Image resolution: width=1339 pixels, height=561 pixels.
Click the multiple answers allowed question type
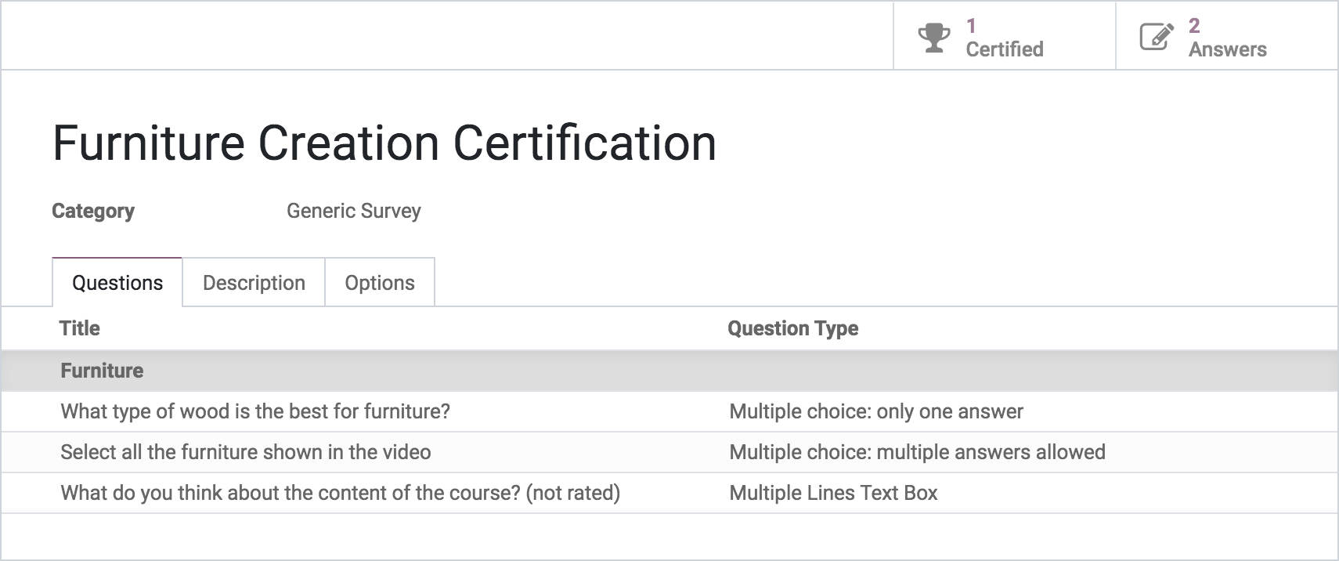[x=916, y=451]
